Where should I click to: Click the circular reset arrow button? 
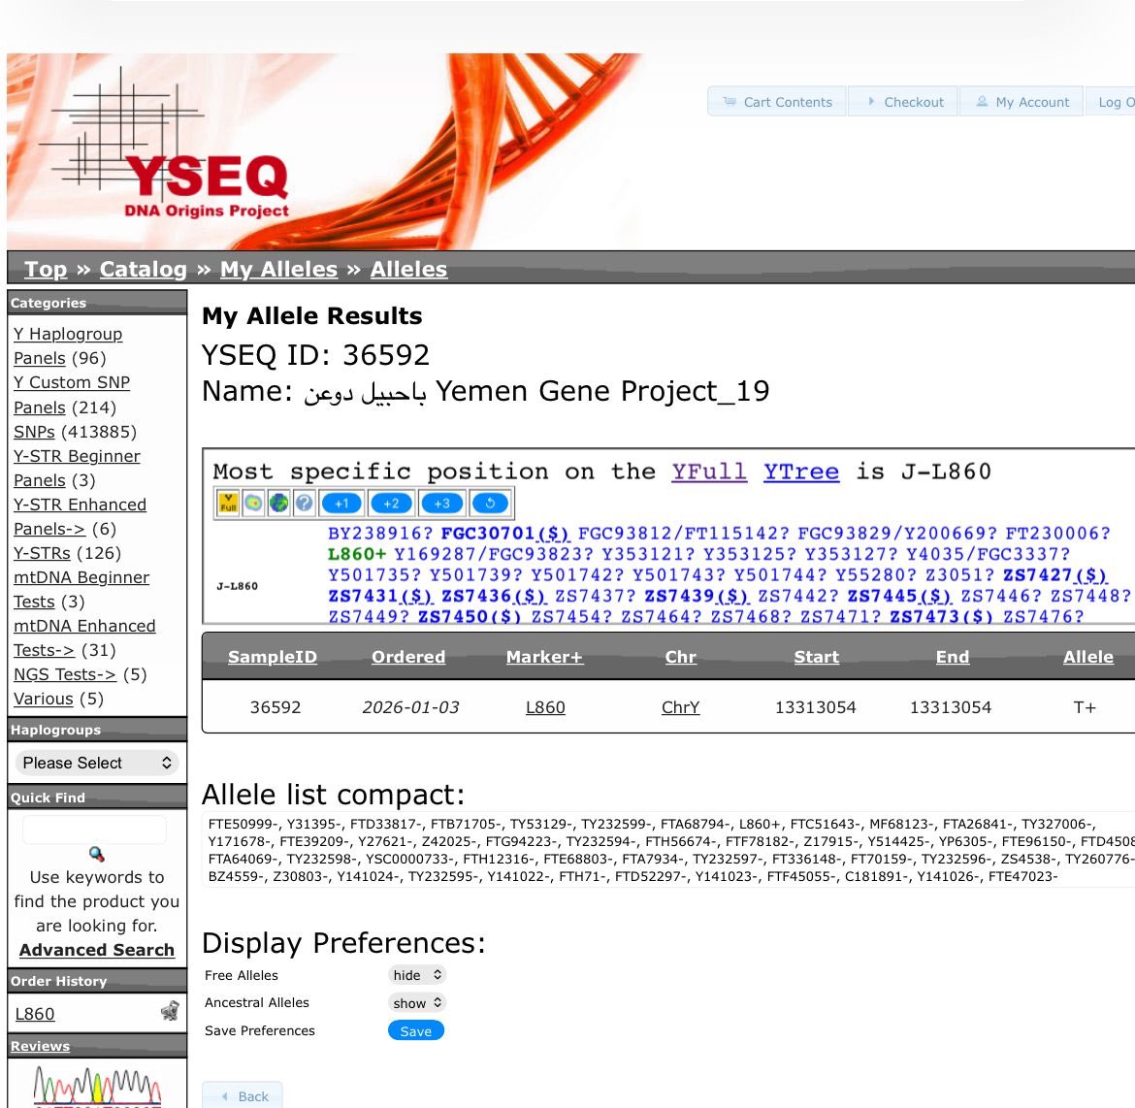coord(490,503)
